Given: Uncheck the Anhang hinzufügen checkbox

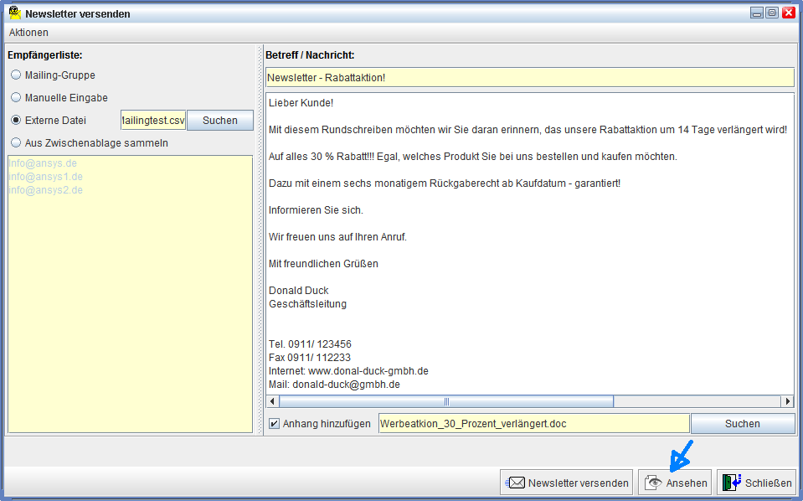Looking at the screenshot, I should 274,424.
